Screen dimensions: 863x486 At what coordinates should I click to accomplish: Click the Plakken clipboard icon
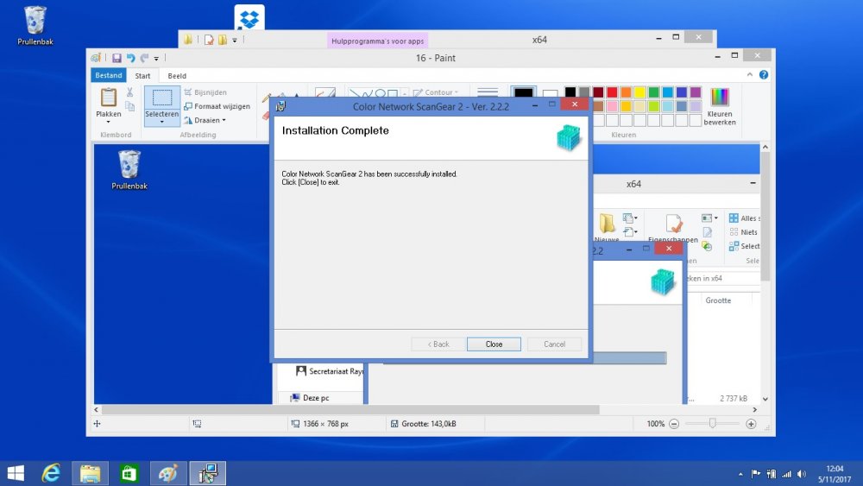coord(109,98)
